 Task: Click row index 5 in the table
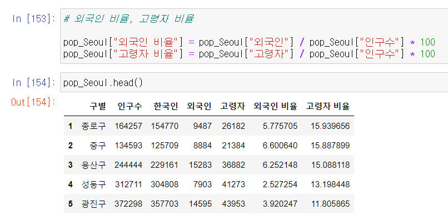point(70,203)
